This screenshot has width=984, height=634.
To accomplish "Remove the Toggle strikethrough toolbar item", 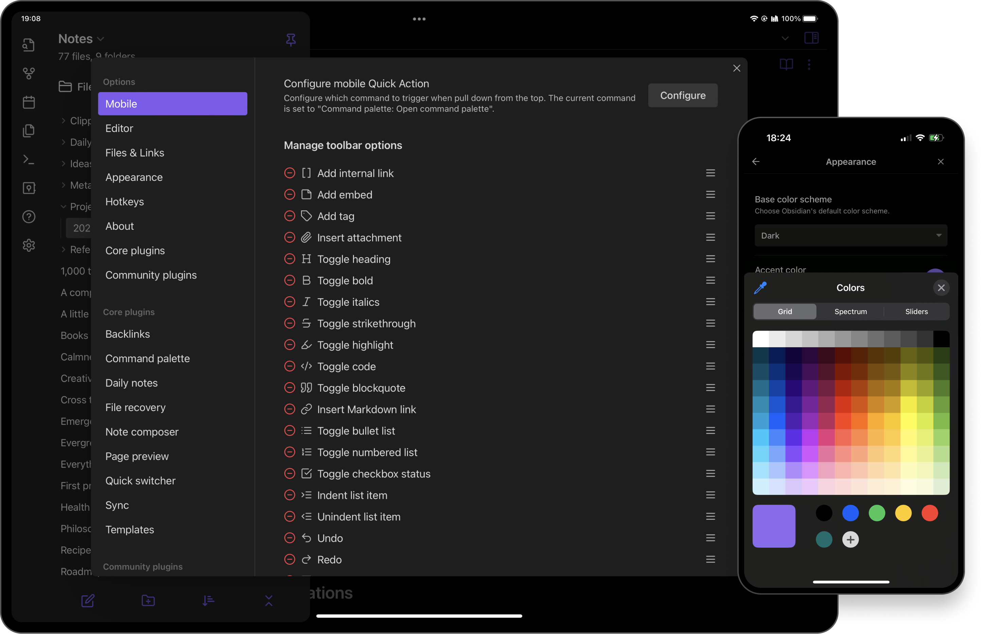I will 290,323.
